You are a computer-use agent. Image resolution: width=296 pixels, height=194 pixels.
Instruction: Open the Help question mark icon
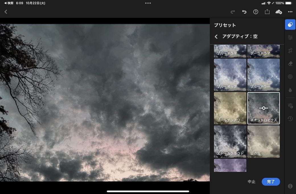[x=256, y=12]
